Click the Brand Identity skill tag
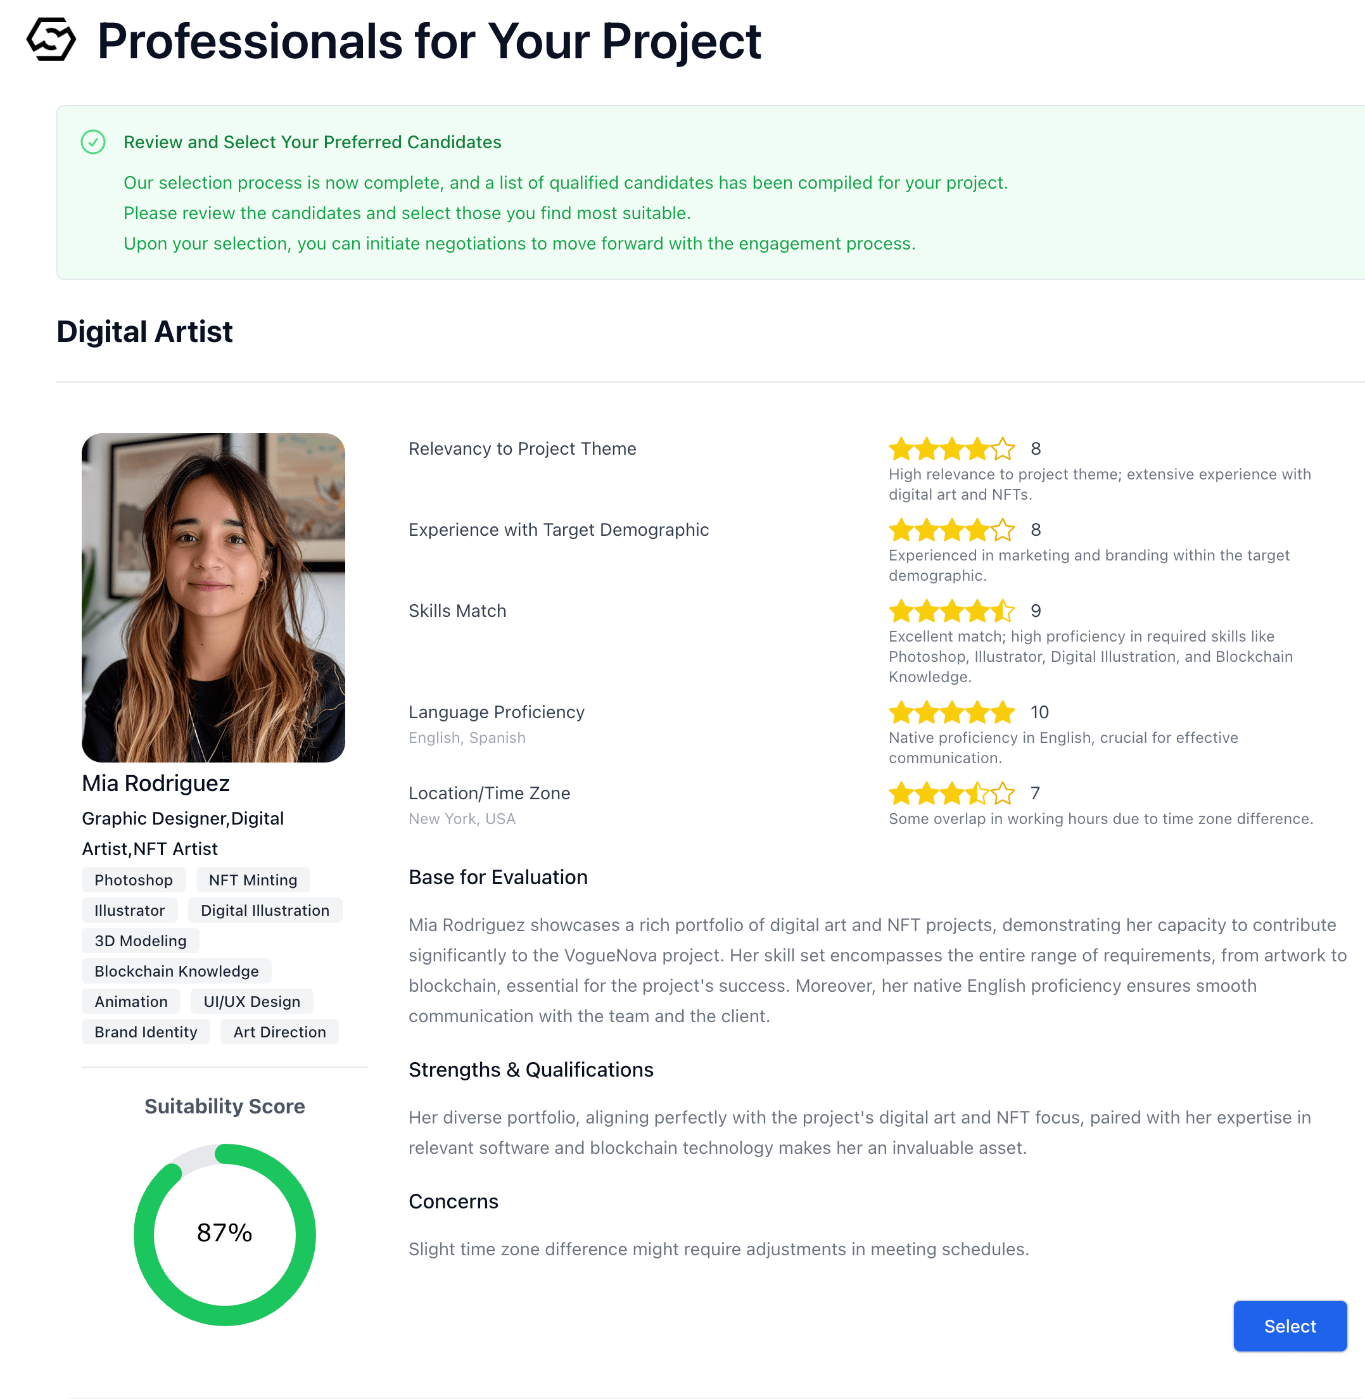Image resolution: width=1365 pixels, height=1399 pixels. (x=146, y=1031)
